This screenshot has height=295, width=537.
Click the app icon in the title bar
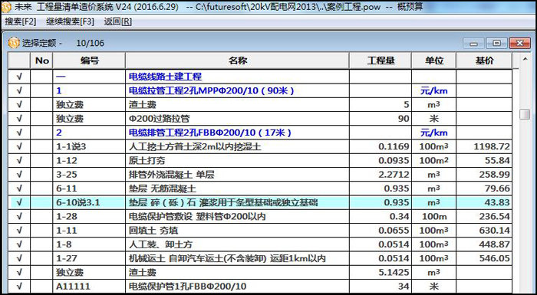6,7
